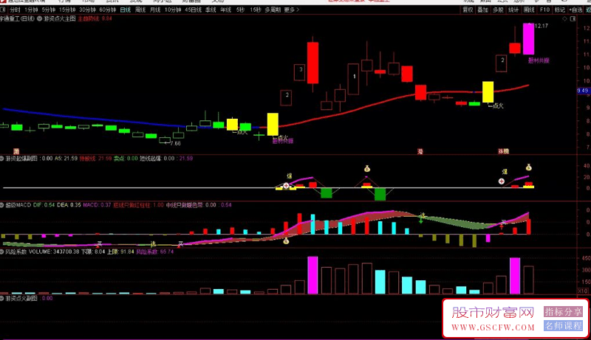
Task: Click the DEA: 0.35 value
Action: [x=69, y=205]
